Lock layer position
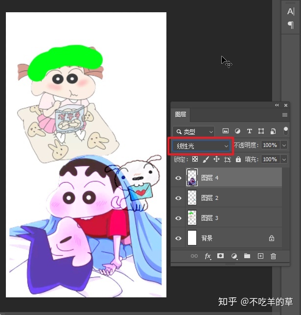This screenshot has width=301, height=315. pyautogui.click(x=216, y=160)
